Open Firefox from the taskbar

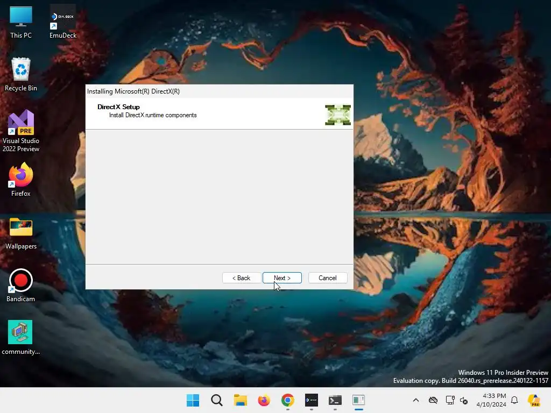[x=264, y=400]
